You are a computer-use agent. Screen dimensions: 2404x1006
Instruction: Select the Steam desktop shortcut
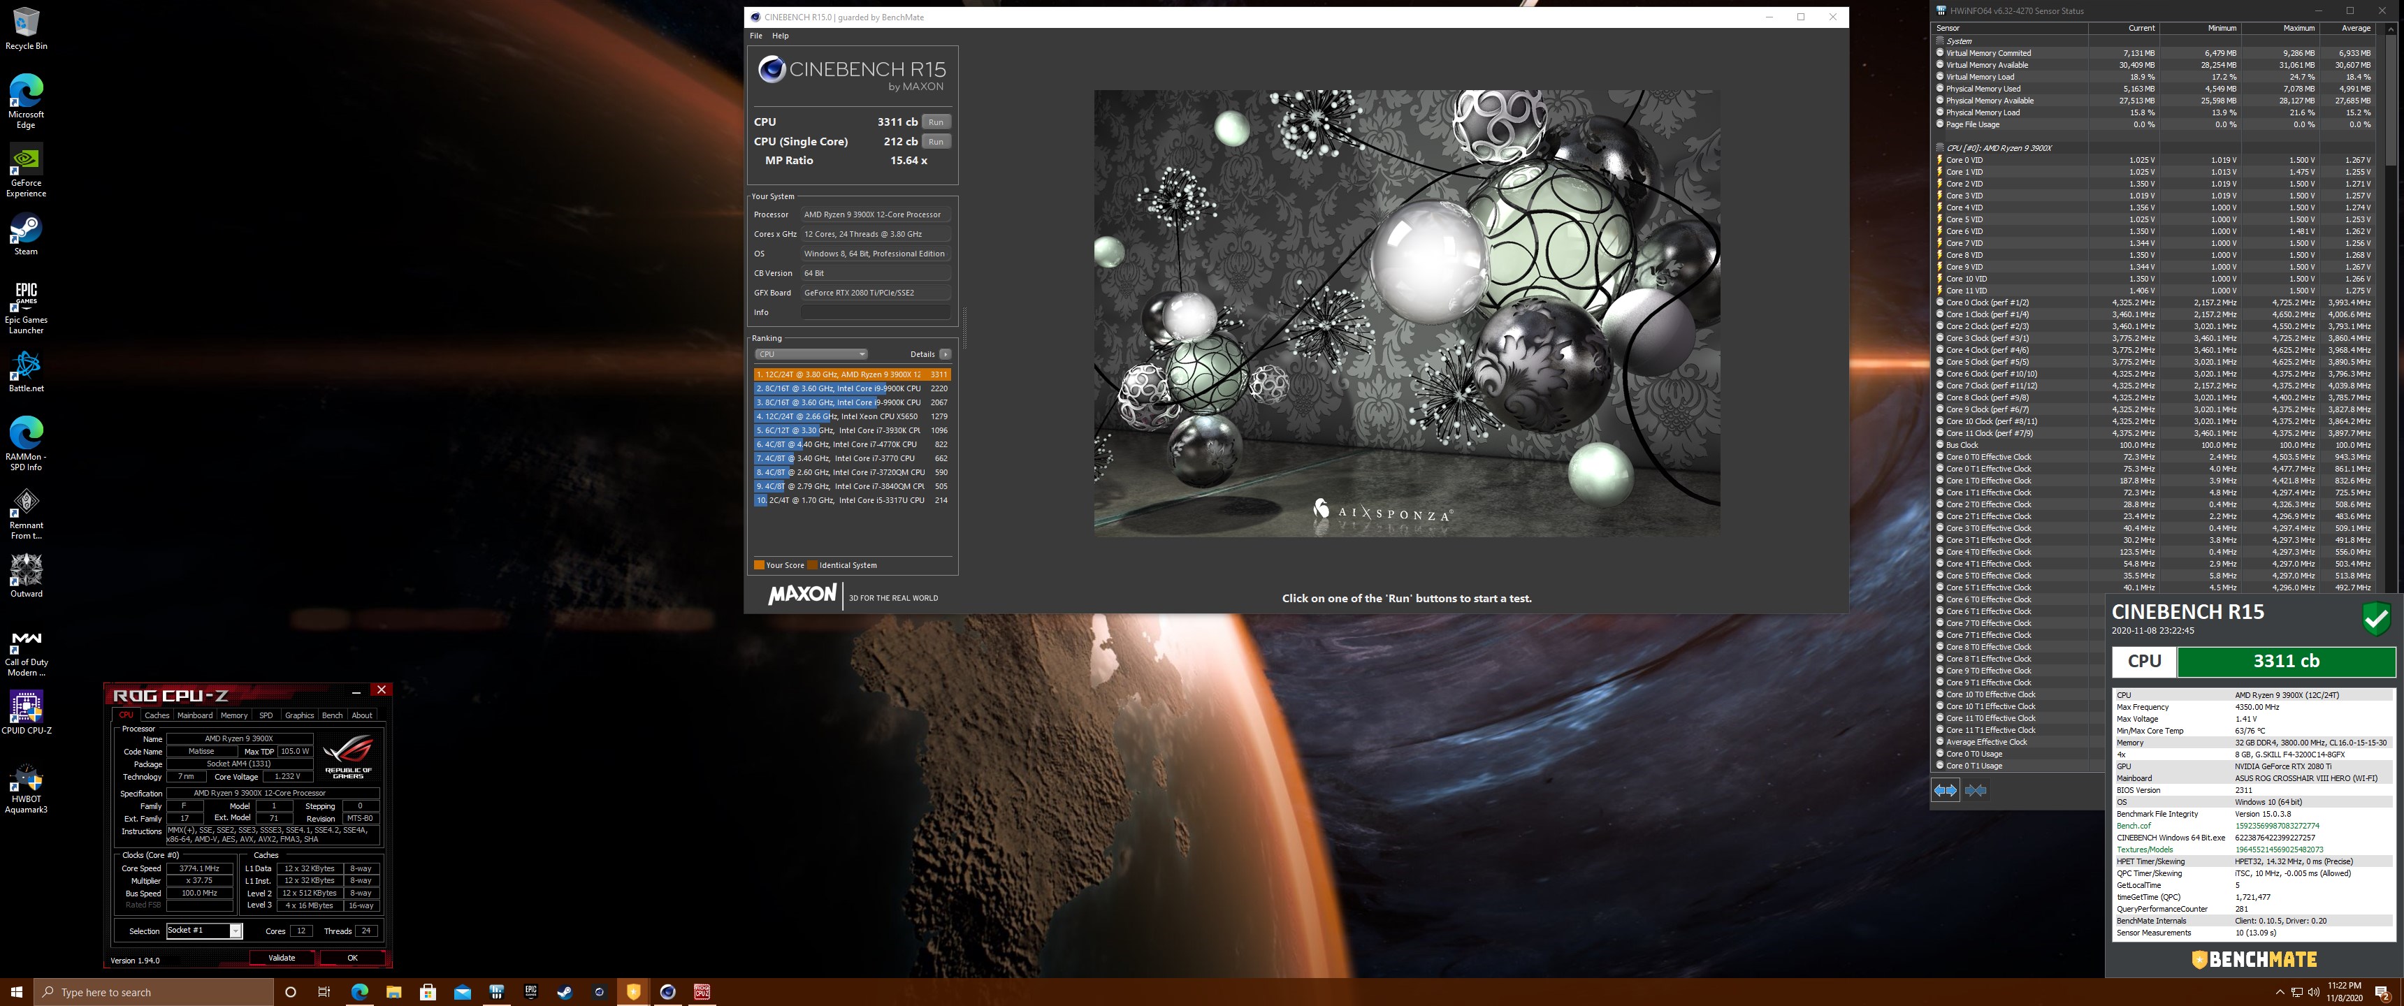(x=26, y=234)
